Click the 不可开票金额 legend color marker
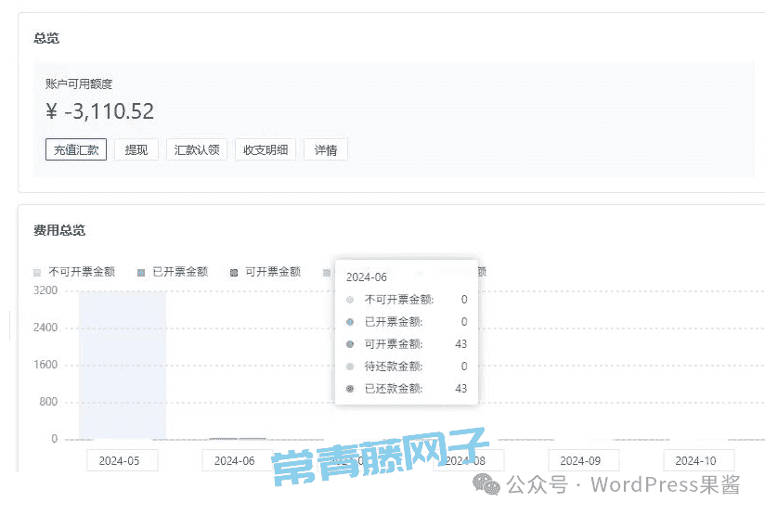Screen dimensions: 765x515 point(37,273)
